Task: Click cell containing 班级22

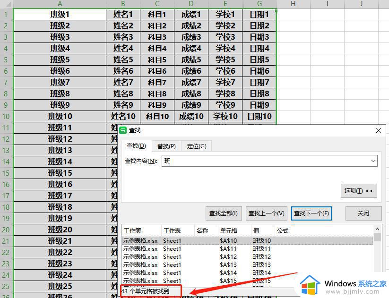Action: [x=60, y=252]
